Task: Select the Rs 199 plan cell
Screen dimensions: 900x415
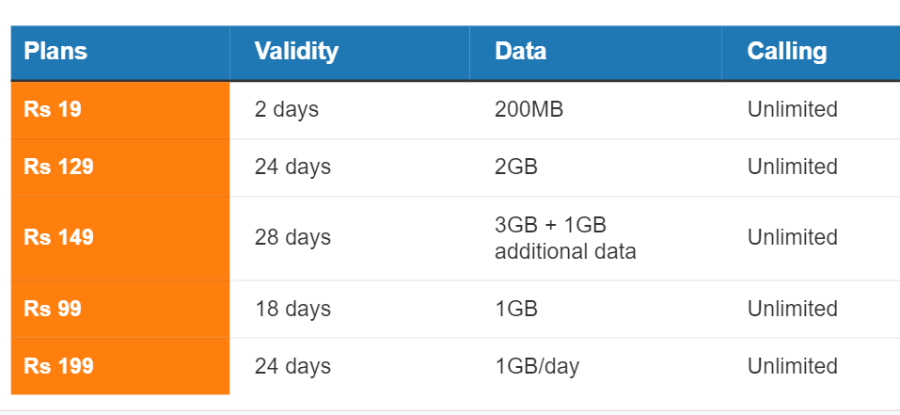Action: [58, 367]
